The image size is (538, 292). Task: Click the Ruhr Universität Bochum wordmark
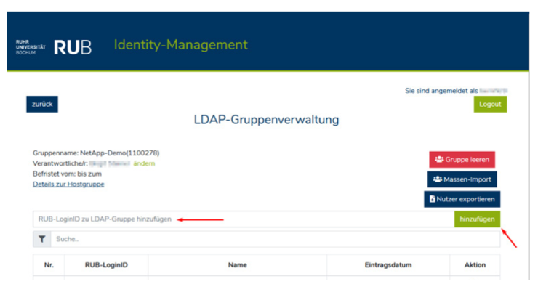31,47
